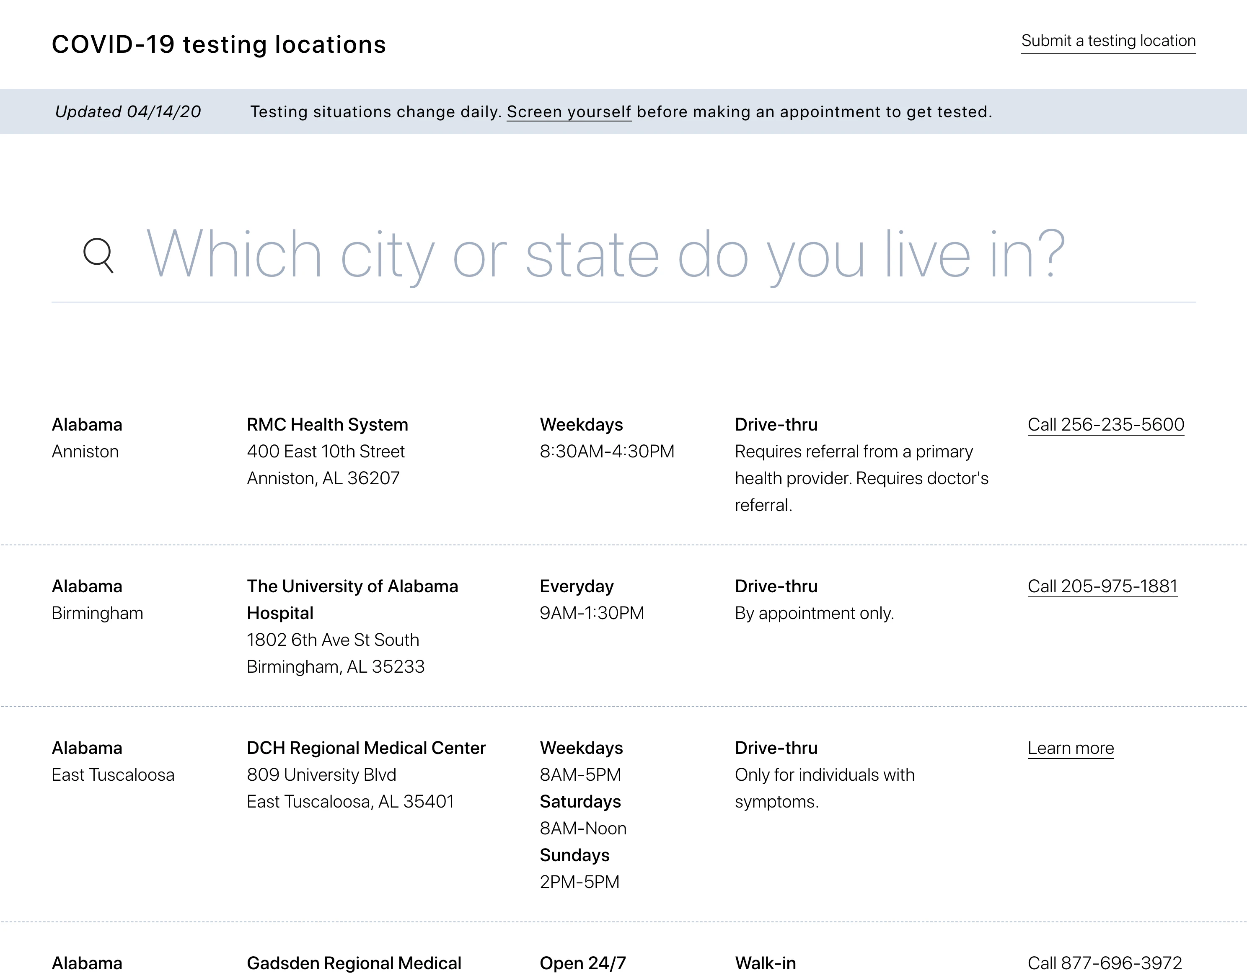Click Learn more for DCH Regional Medical Center
This screenshot has height=973, width=1247.
coord(1071,748)
